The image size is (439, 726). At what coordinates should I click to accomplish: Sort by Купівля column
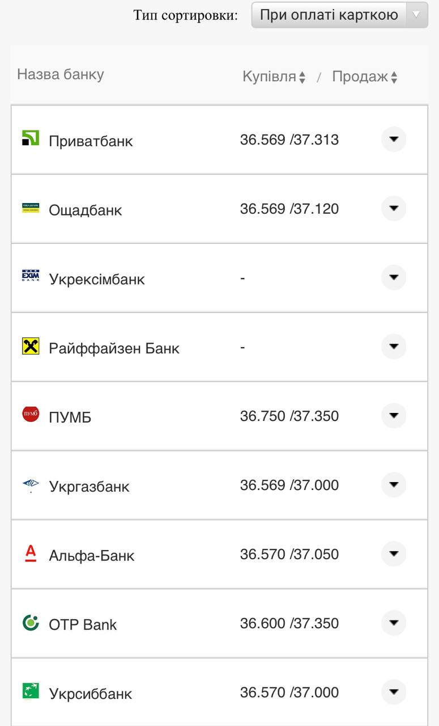(274, 77)
